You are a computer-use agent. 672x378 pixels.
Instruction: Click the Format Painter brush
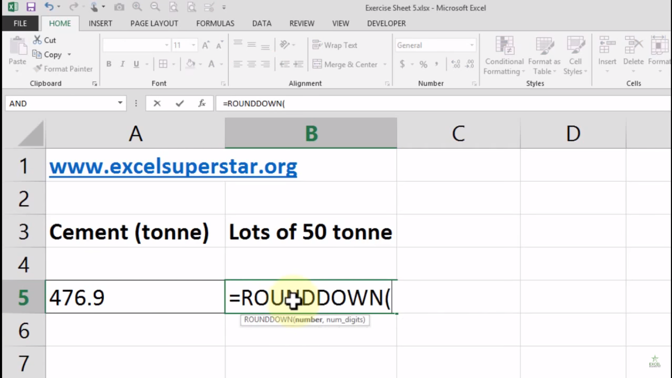37,69
